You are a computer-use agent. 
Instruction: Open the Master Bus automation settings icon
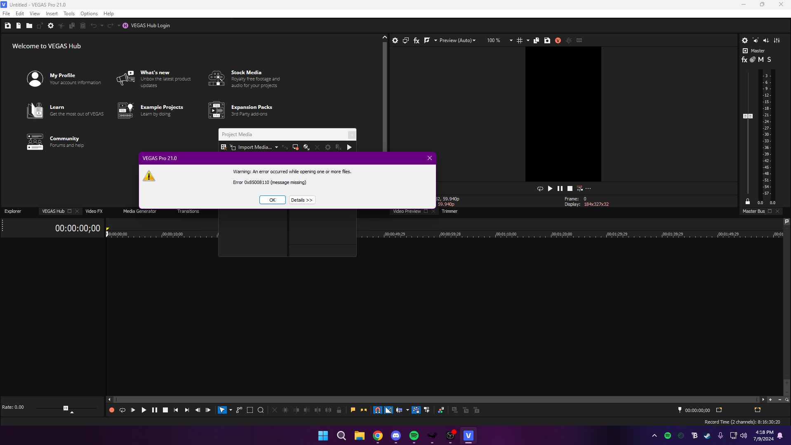753,59
